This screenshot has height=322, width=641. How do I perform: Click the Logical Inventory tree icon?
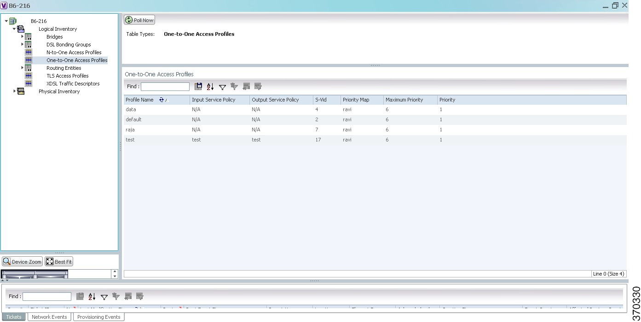pos(21,29)
